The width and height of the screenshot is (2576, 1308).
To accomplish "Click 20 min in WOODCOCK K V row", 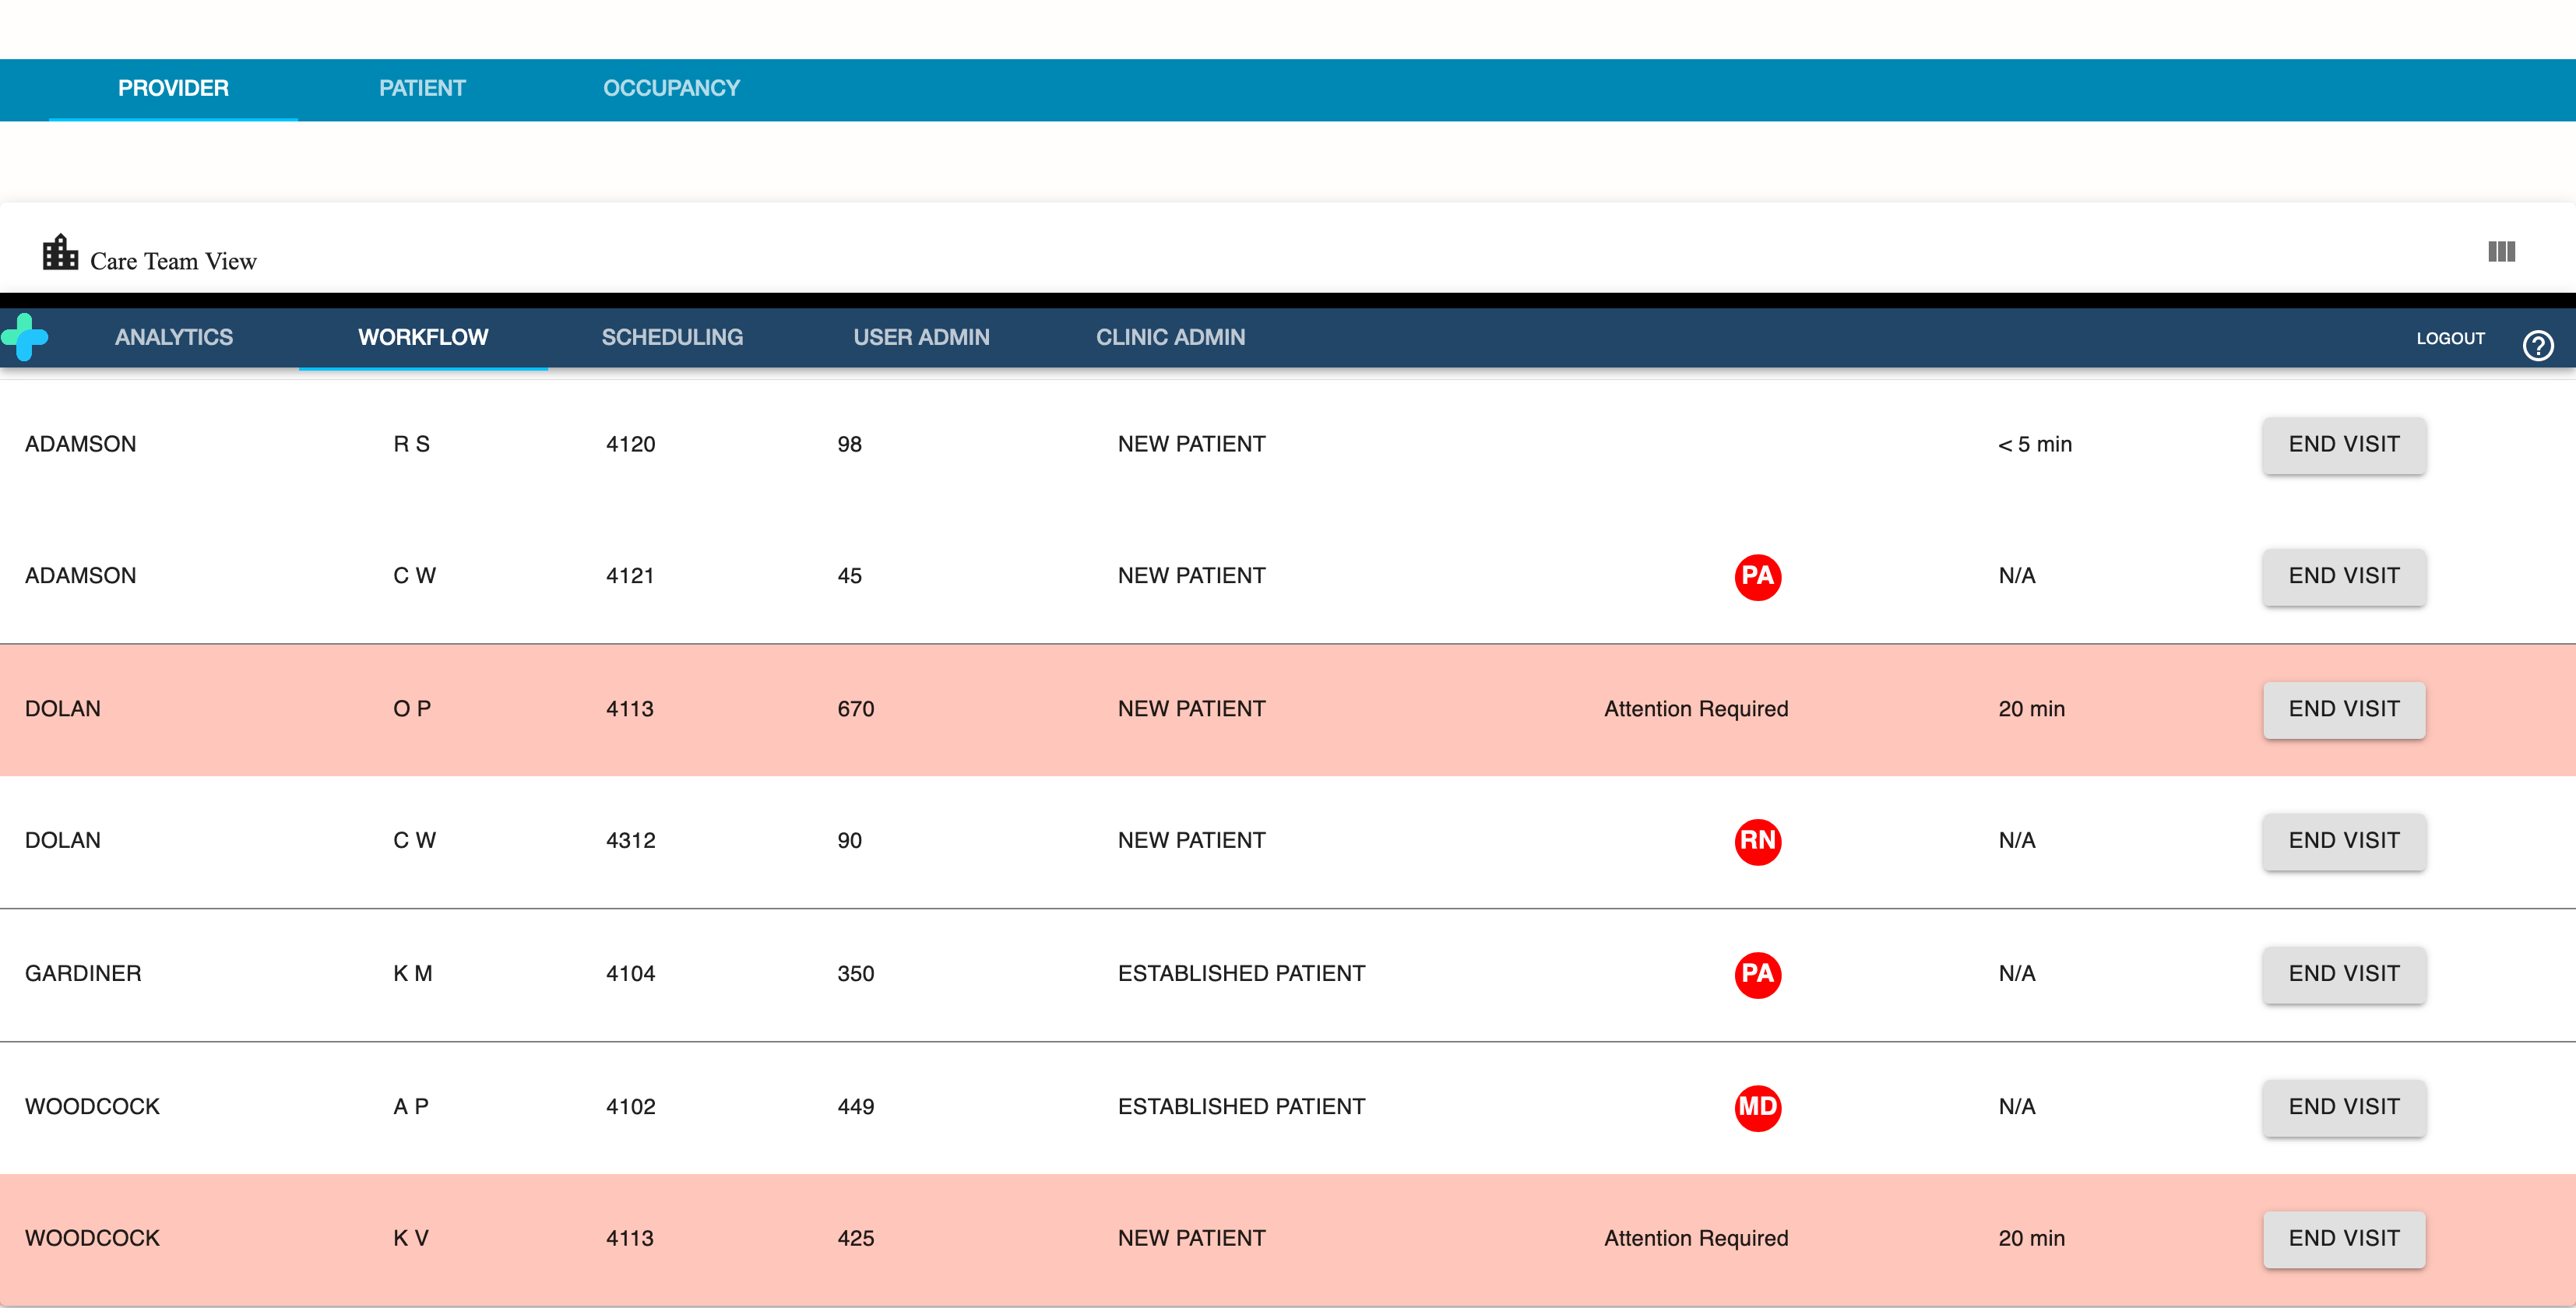I will [x=2031, y=1238].
